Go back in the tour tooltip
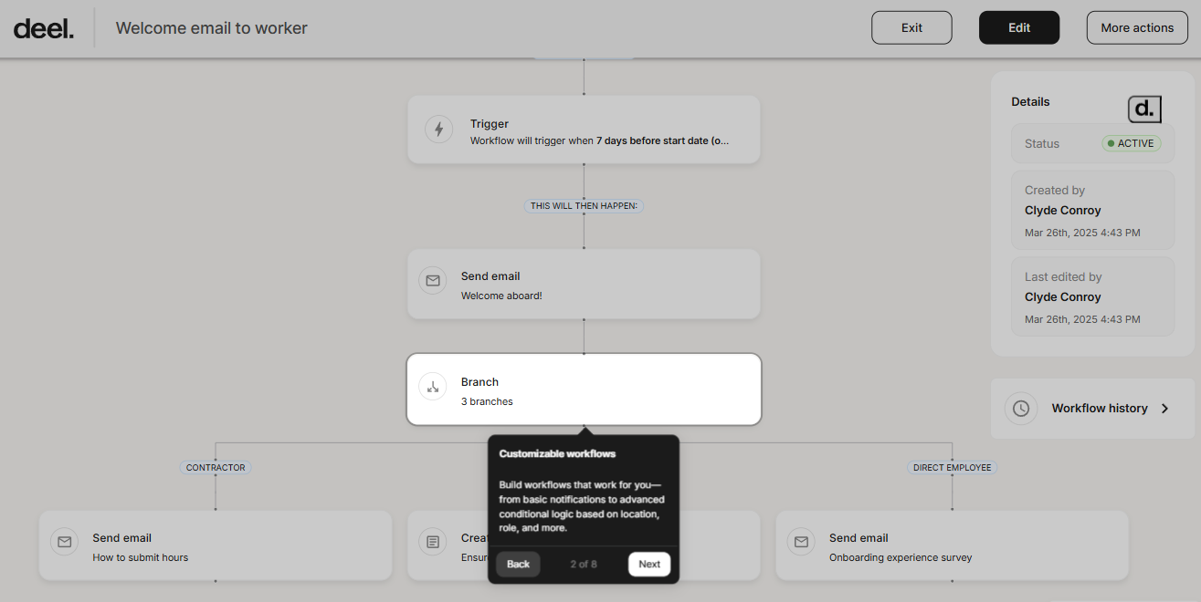Screen dimensions: 1201x602 [x=518, y=564]
